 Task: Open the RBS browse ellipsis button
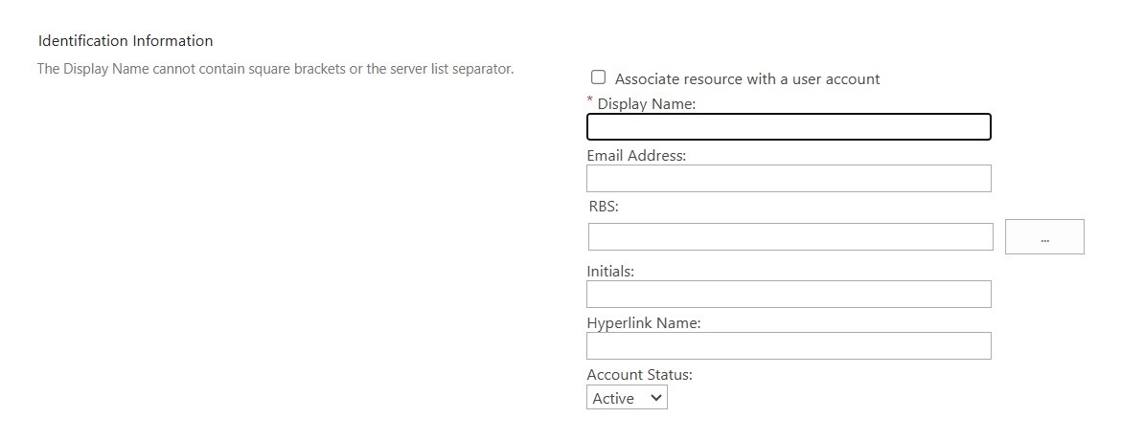point(1043,237)
